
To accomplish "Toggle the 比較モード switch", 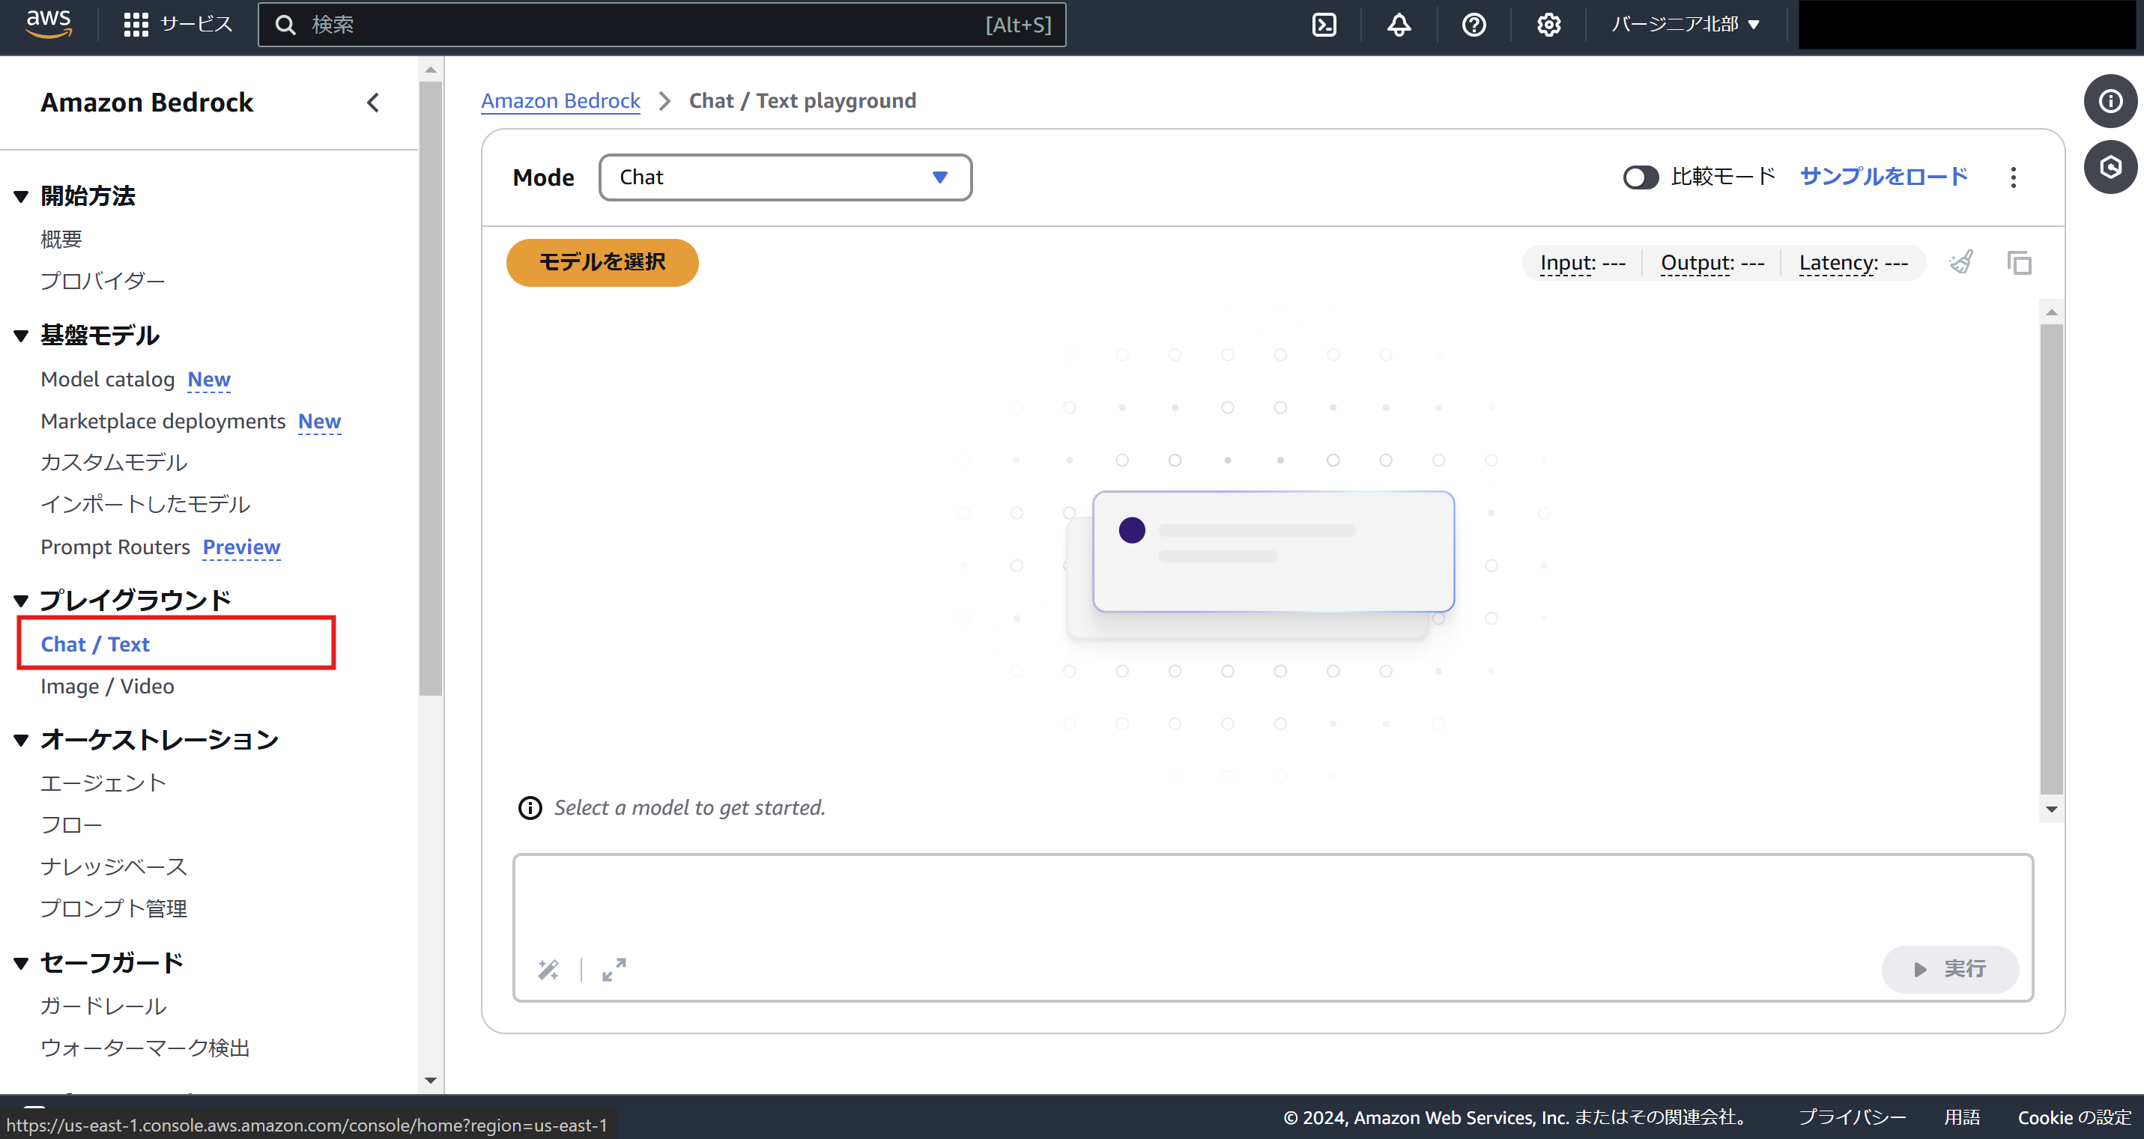I will tap(1641, 177).
